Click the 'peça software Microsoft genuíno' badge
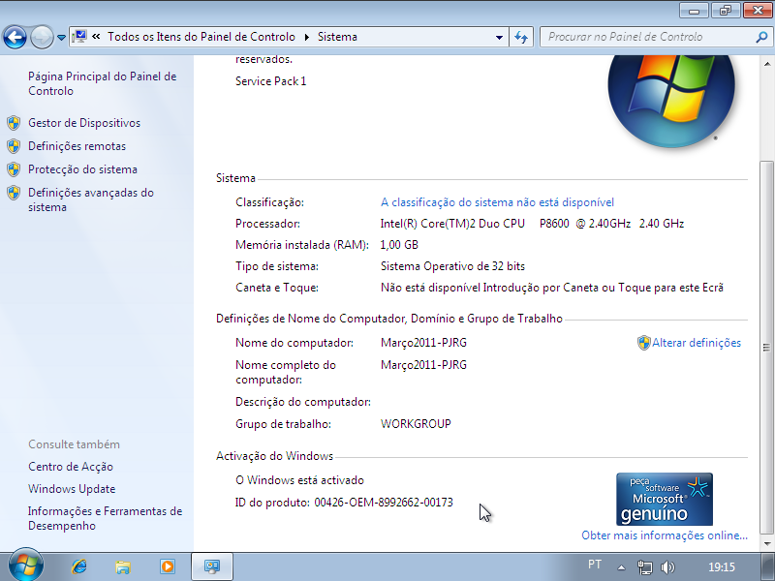This screenshot has height=581, width=775. coord(665,499)
